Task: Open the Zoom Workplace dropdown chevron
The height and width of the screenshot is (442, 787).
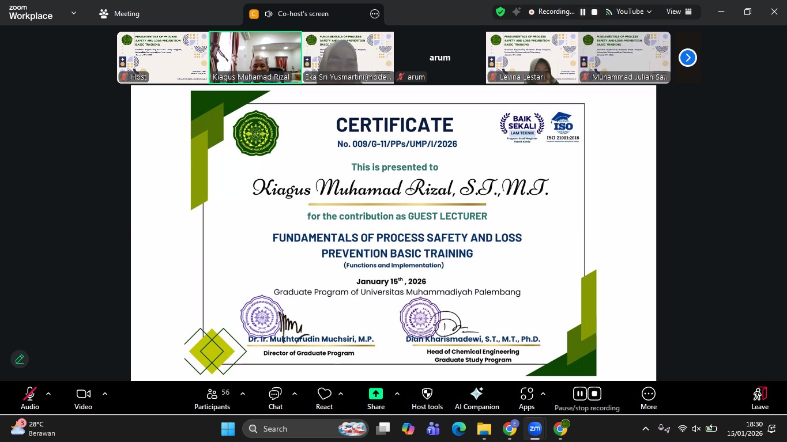Action: point(73,13)
